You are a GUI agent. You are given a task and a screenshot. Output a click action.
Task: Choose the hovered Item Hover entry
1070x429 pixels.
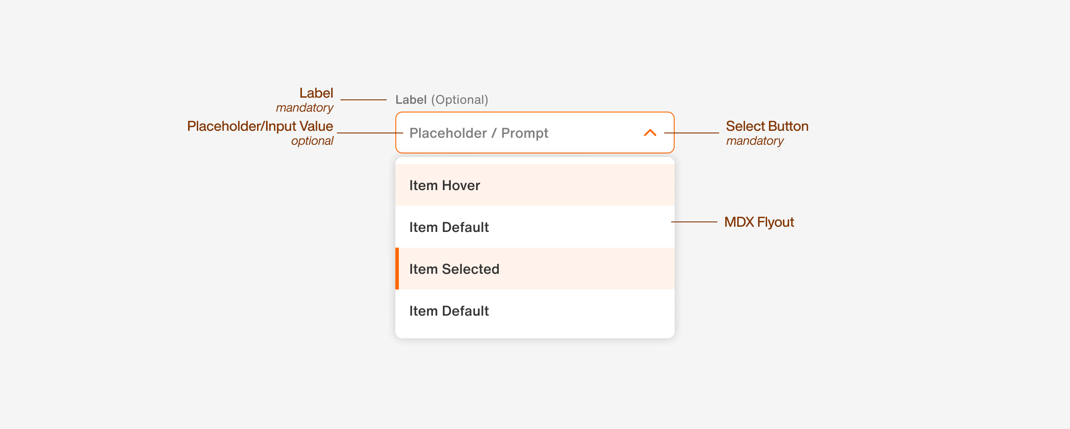pyautogui.click(x=444, y=185)
